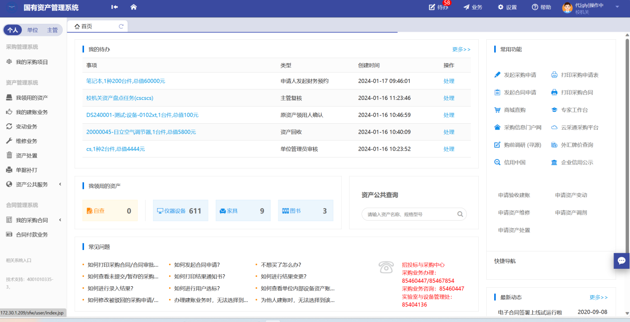Viewport: 630px width, 322px height.
Task: Collapse sidebar using the top bar arrow icon
Action: click(x=114, y=7)
